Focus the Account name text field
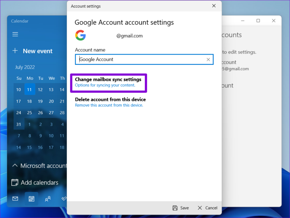Image resolution: width=290 pixels, height=218 pixels. [x=144, y=59]
